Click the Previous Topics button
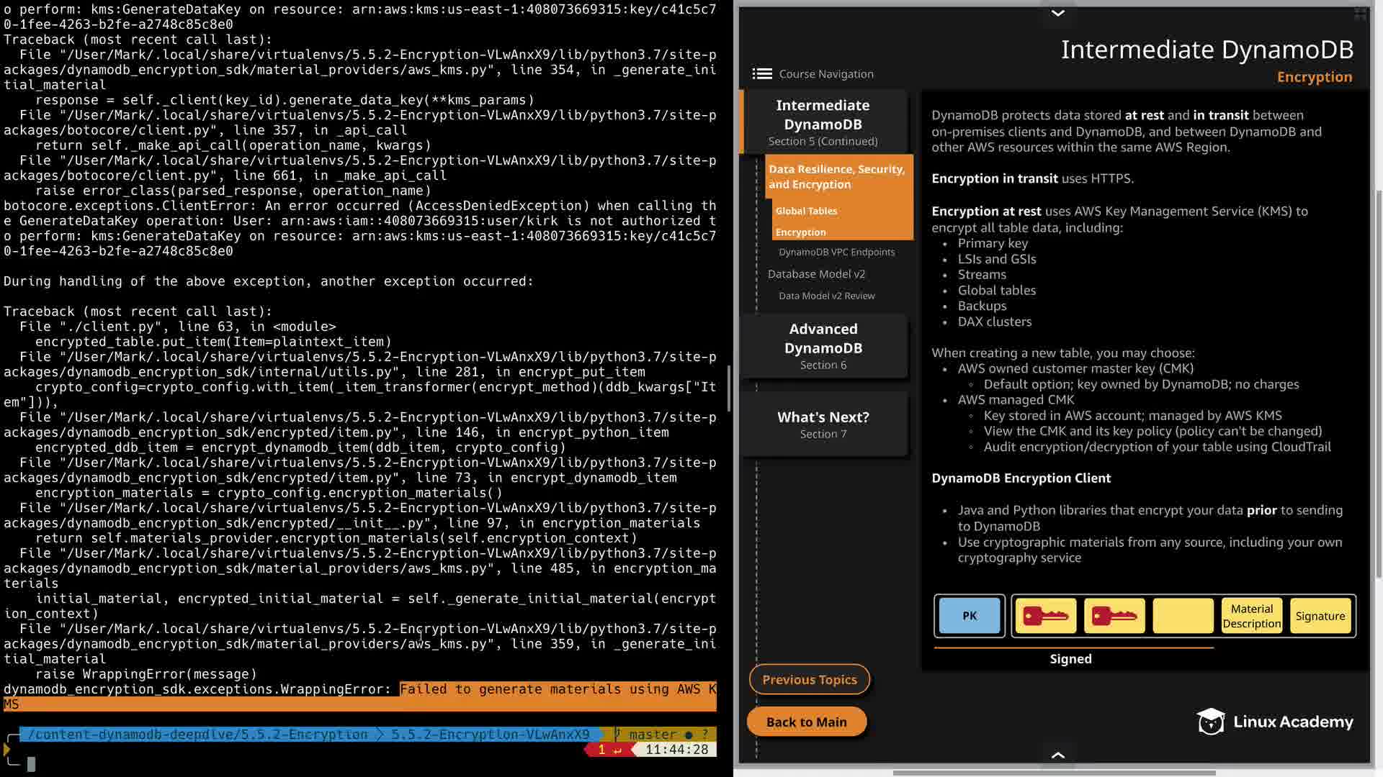Viewport: 1383px width, 777px height. (809, 679)
